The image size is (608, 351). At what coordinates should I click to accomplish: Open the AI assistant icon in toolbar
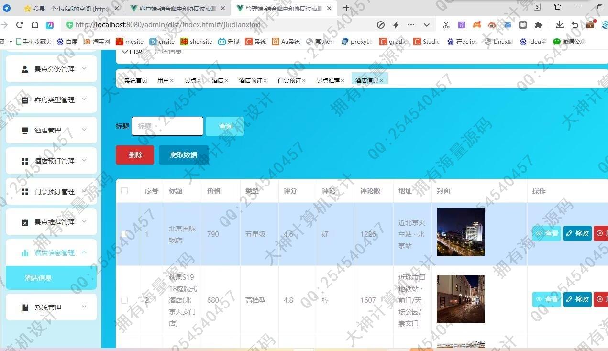coord(50,25)
